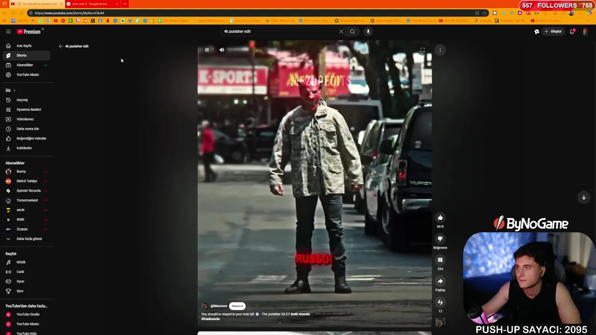
Task: Open the Short's sound thumbnail
Action: coord(440,322)
